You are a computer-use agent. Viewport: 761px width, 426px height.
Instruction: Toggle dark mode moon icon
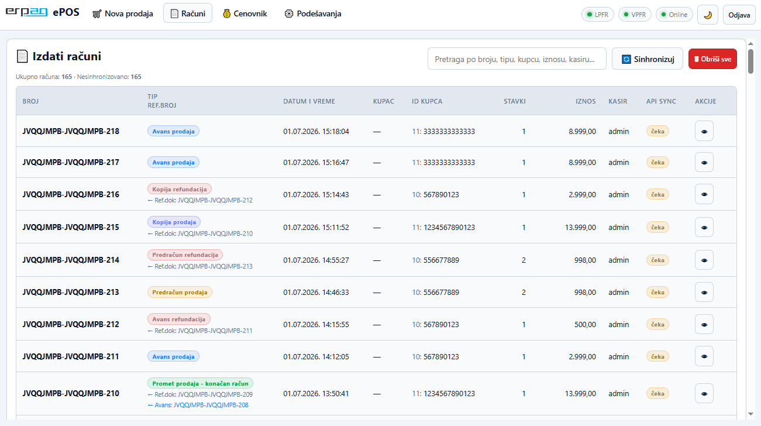pyautogui.click(x=708, y=15)
